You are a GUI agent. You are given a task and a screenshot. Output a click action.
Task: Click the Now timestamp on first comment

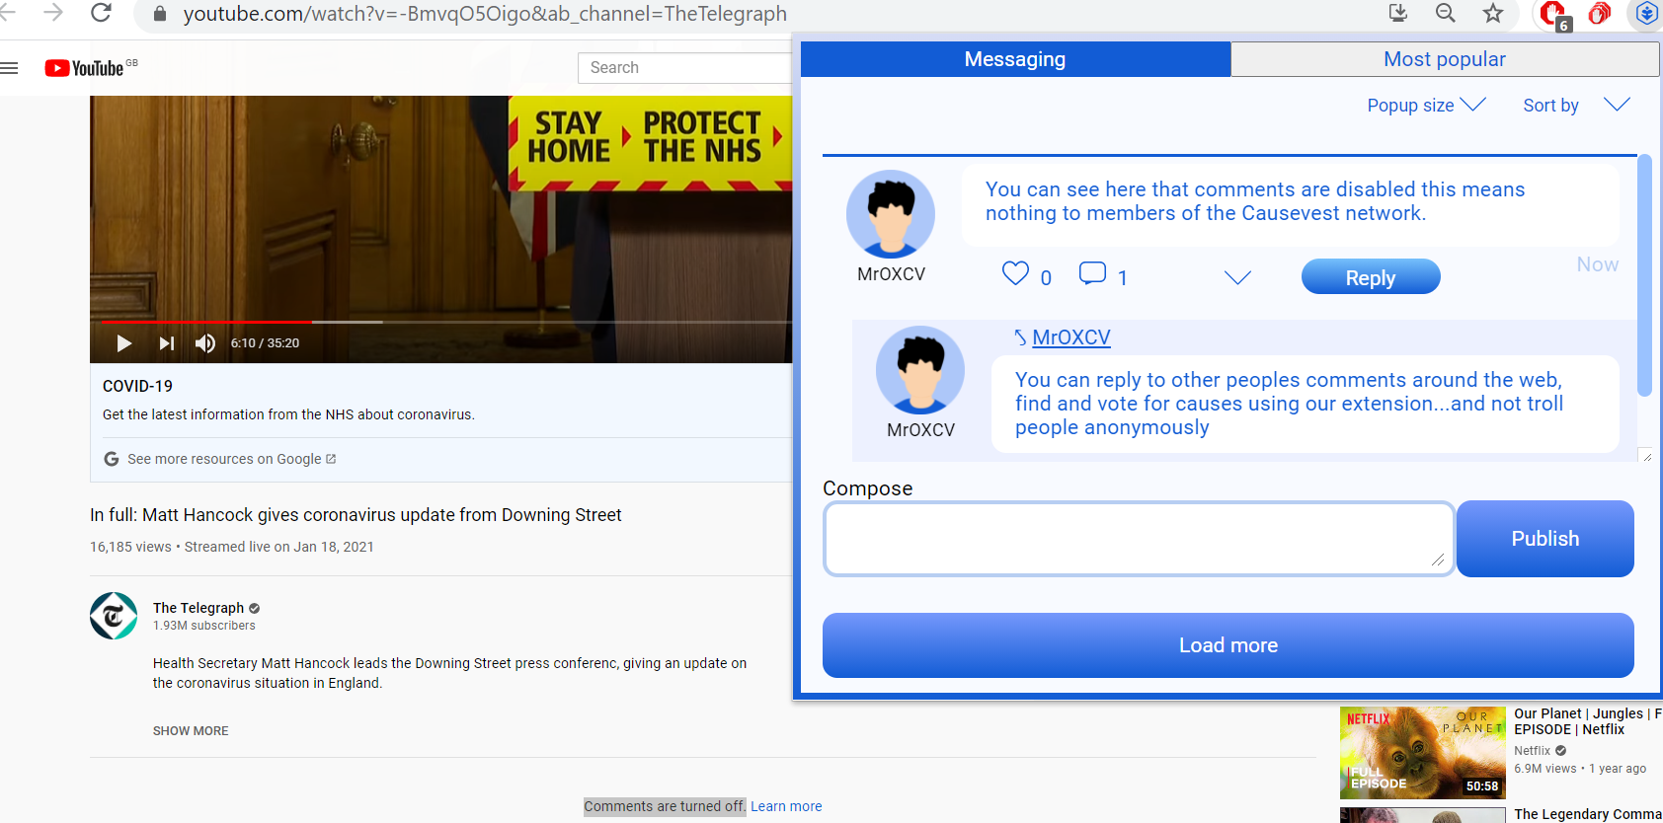click(1597, 264)
